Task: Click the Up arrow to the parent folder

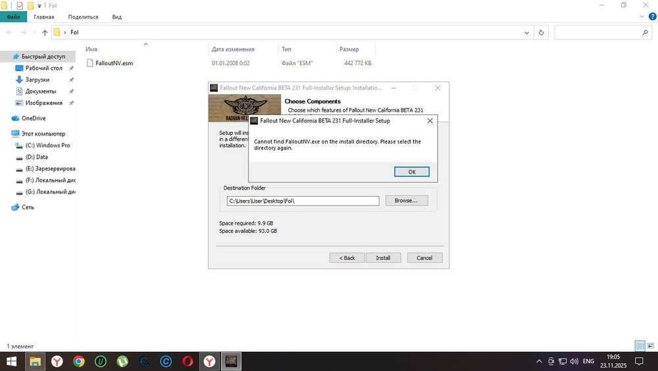Action: coord(45,32)
